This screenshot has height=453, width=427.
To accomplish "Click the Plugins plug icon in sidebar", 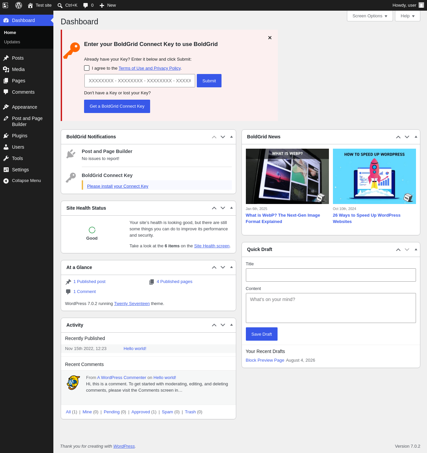I will [6, 136].
